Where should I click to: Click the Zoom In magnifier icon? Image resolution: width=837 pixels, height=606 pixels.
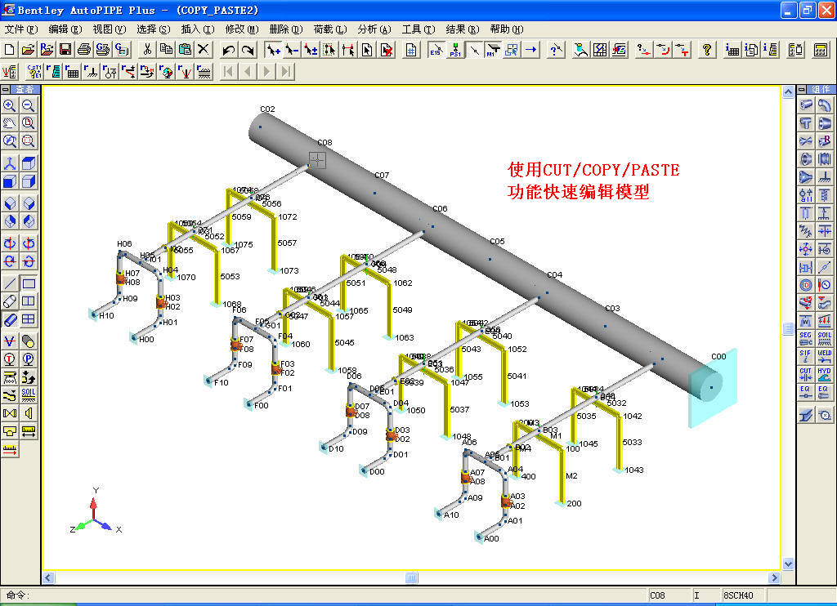[x=10, y=105]
